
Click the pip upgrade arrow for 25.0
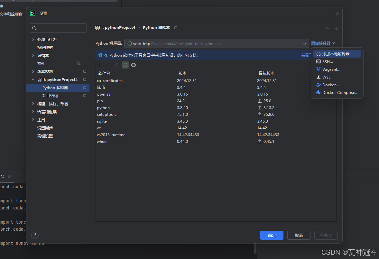coord(260,101)
